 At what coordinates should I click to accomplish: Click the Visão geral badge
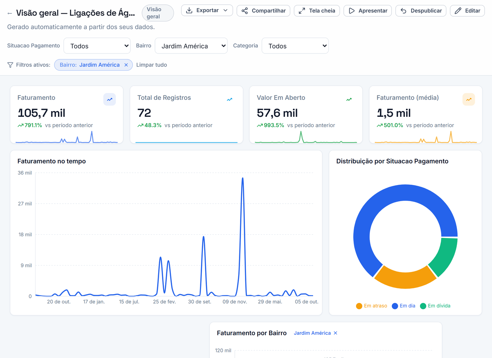(x=158, y=13)
